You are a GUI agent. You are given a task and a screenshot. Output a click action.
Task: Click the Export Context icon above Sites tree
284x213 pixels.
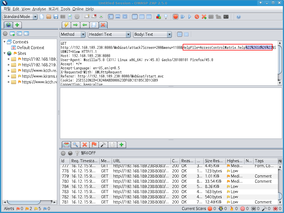[26, 34]
